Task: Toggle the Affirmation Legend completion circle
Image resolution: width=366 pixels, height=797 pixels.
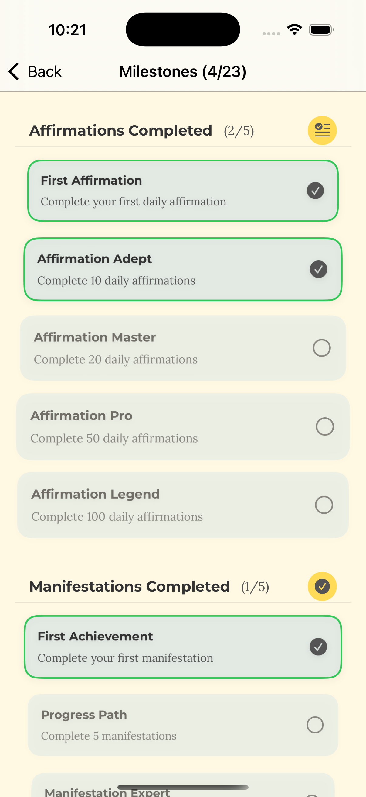Action: [x=324, y=505]
